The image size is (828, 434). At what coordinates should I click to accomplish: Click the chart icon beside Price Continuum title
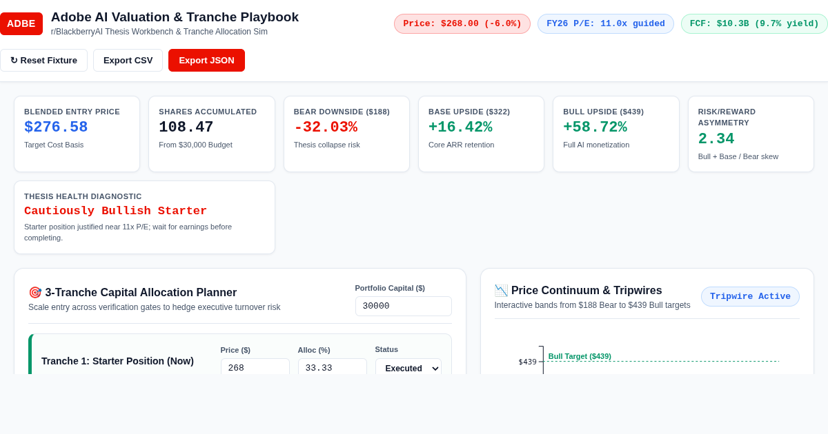(x=501, y=290)
